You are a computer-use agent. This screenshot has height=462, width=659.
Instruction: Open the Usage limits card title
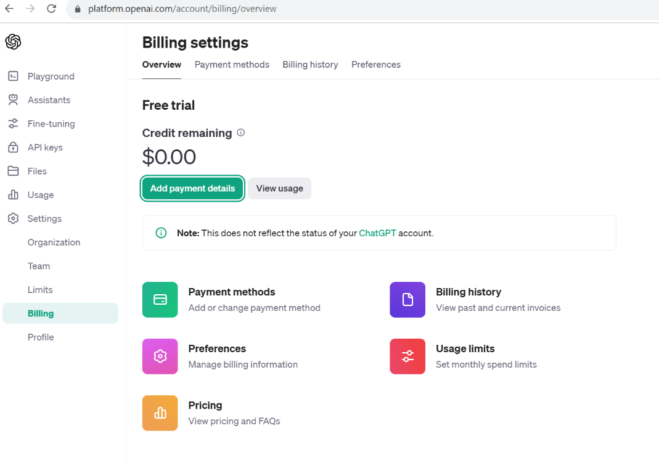pyautogui.click(x=465, y=349)
